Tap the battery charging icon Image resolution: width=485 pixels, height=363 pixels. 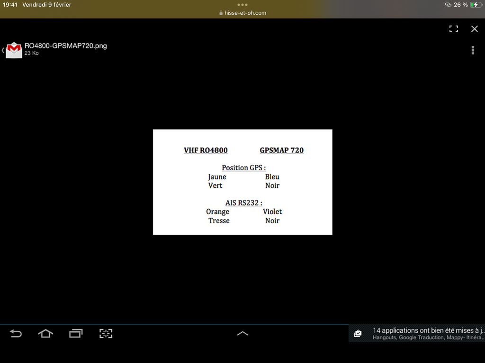point(476,5)
